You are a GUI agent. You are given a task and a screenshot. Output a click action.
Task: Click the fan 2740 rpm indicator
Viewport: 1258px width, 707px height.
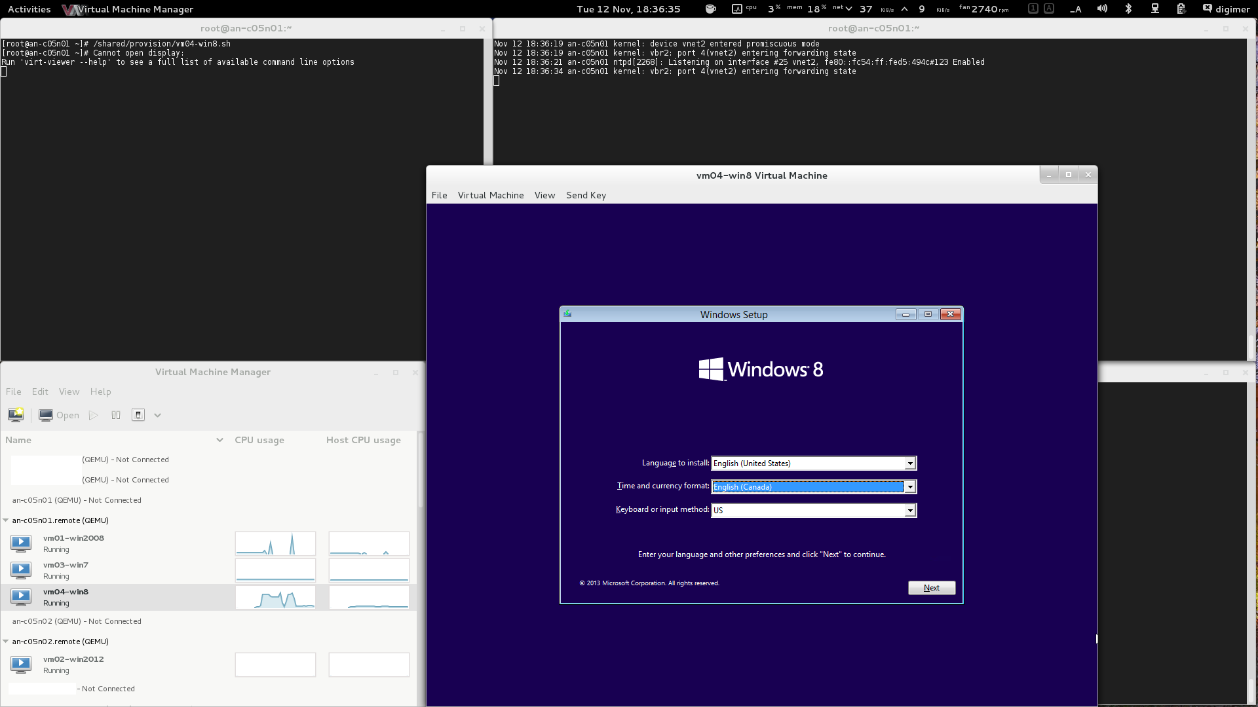pos(983,9)
